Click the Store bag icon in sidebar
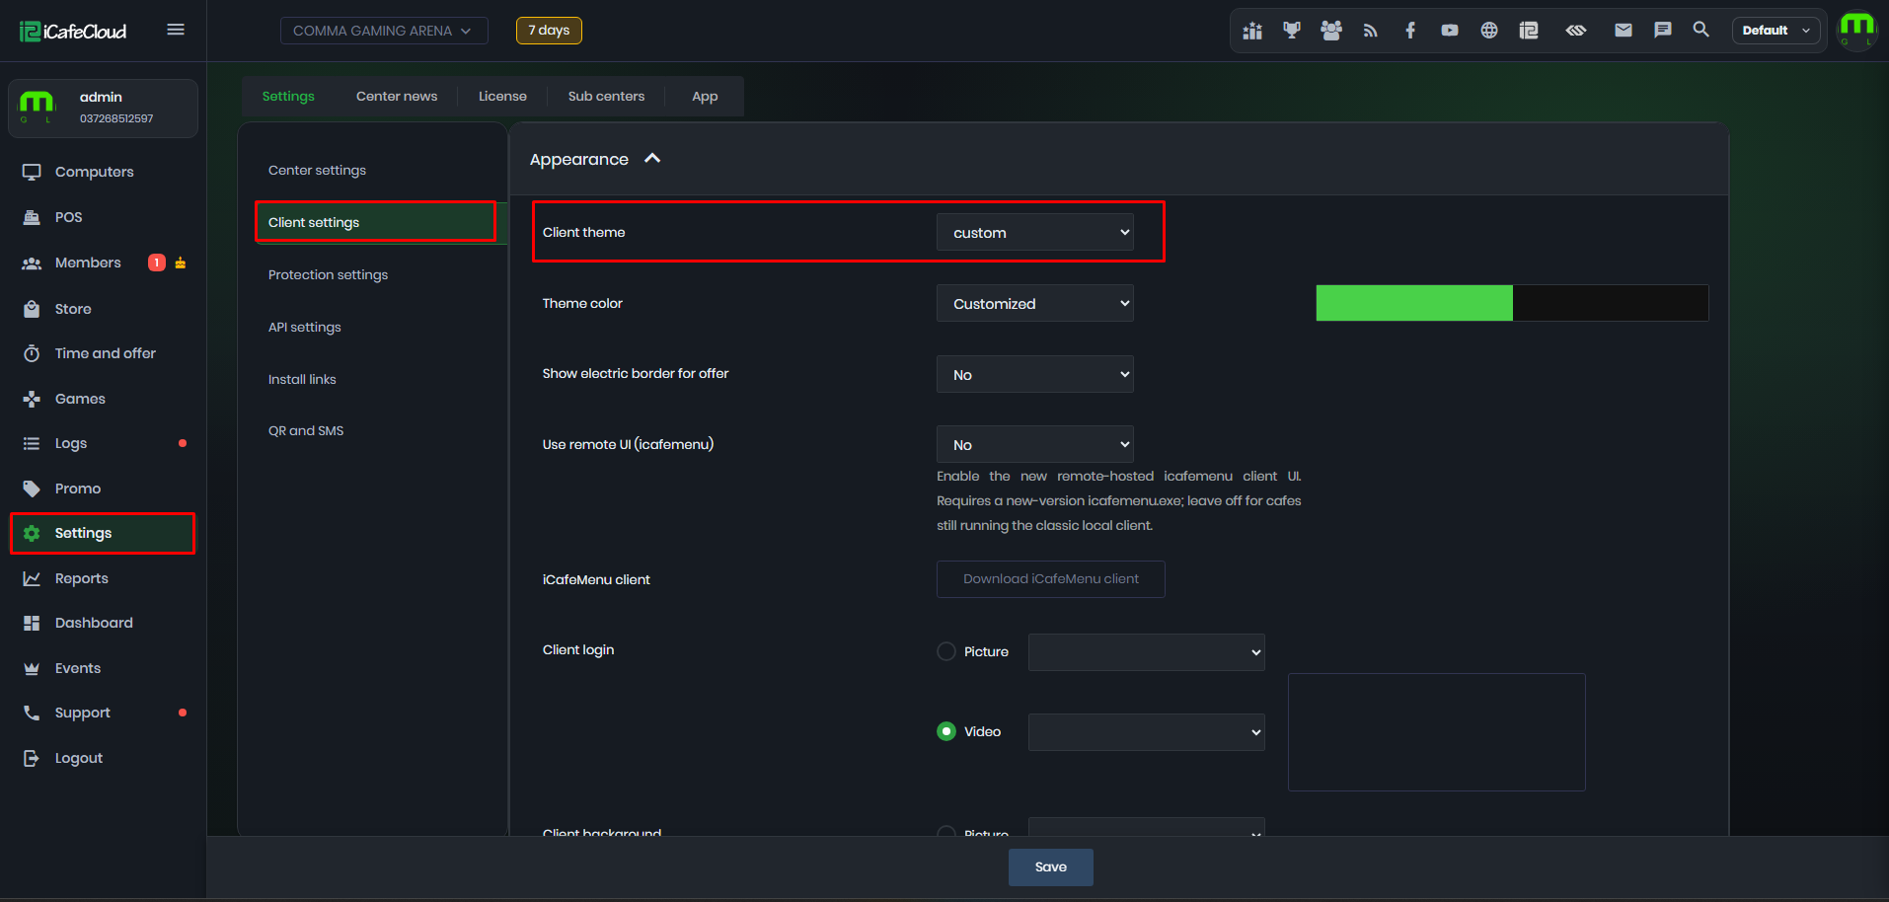 [x=32, y=309]
